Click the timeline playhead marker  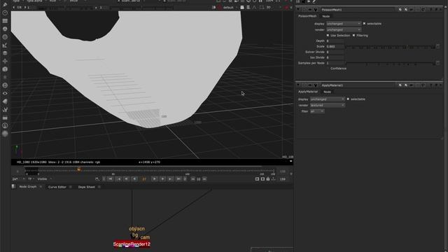tap(78, 169)
